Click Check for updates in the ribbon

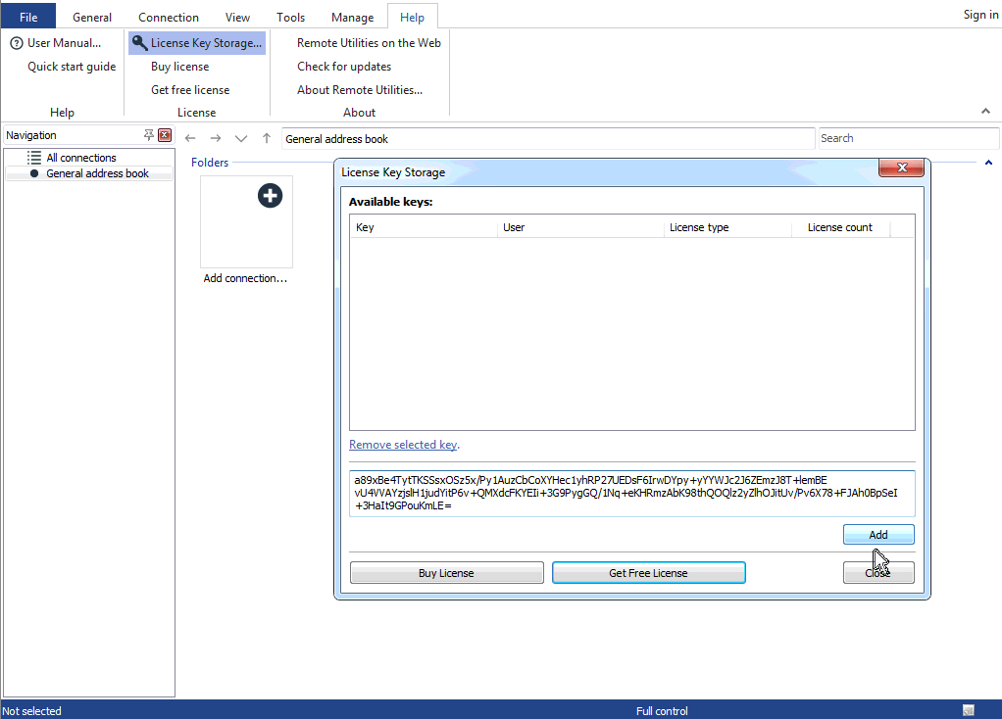344,67
